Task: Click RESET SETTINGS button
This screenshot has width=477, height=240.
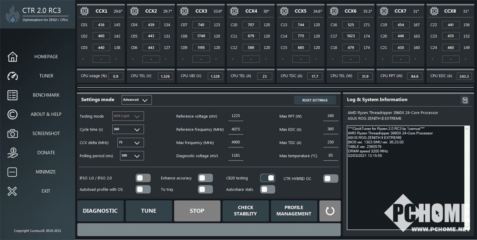Action: 315,100
